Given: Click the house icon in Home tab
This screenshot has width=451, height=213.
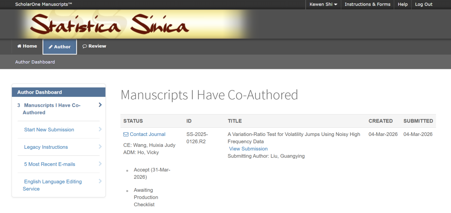Looking at the screenshot, I should click(20, 46).
